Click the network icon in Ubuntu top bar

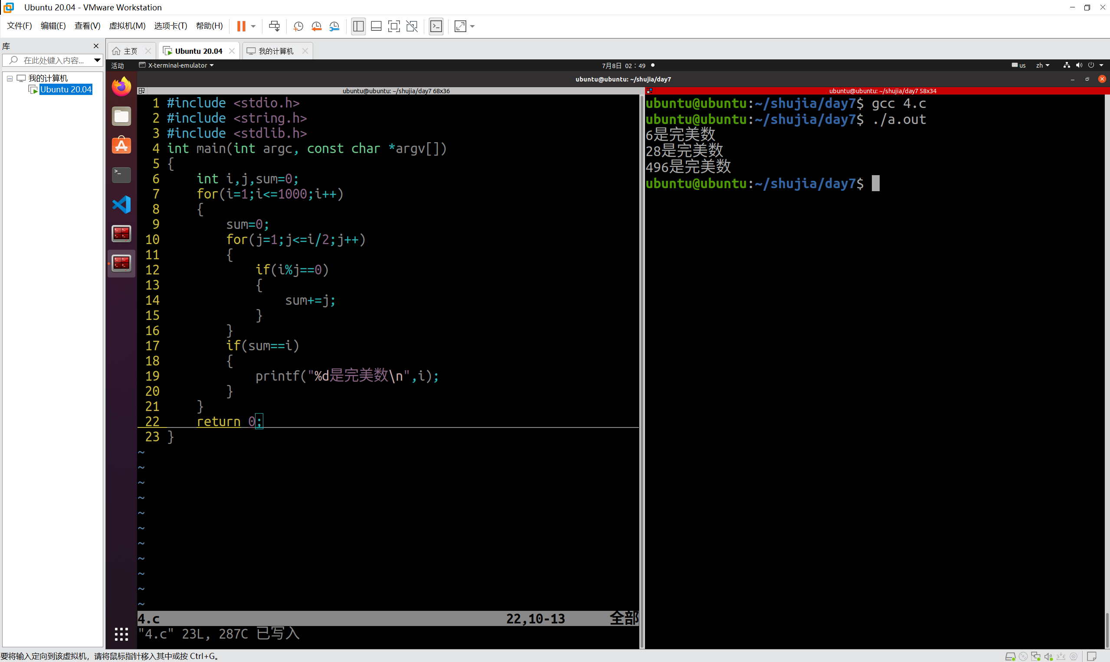[x=1066, y=65]
